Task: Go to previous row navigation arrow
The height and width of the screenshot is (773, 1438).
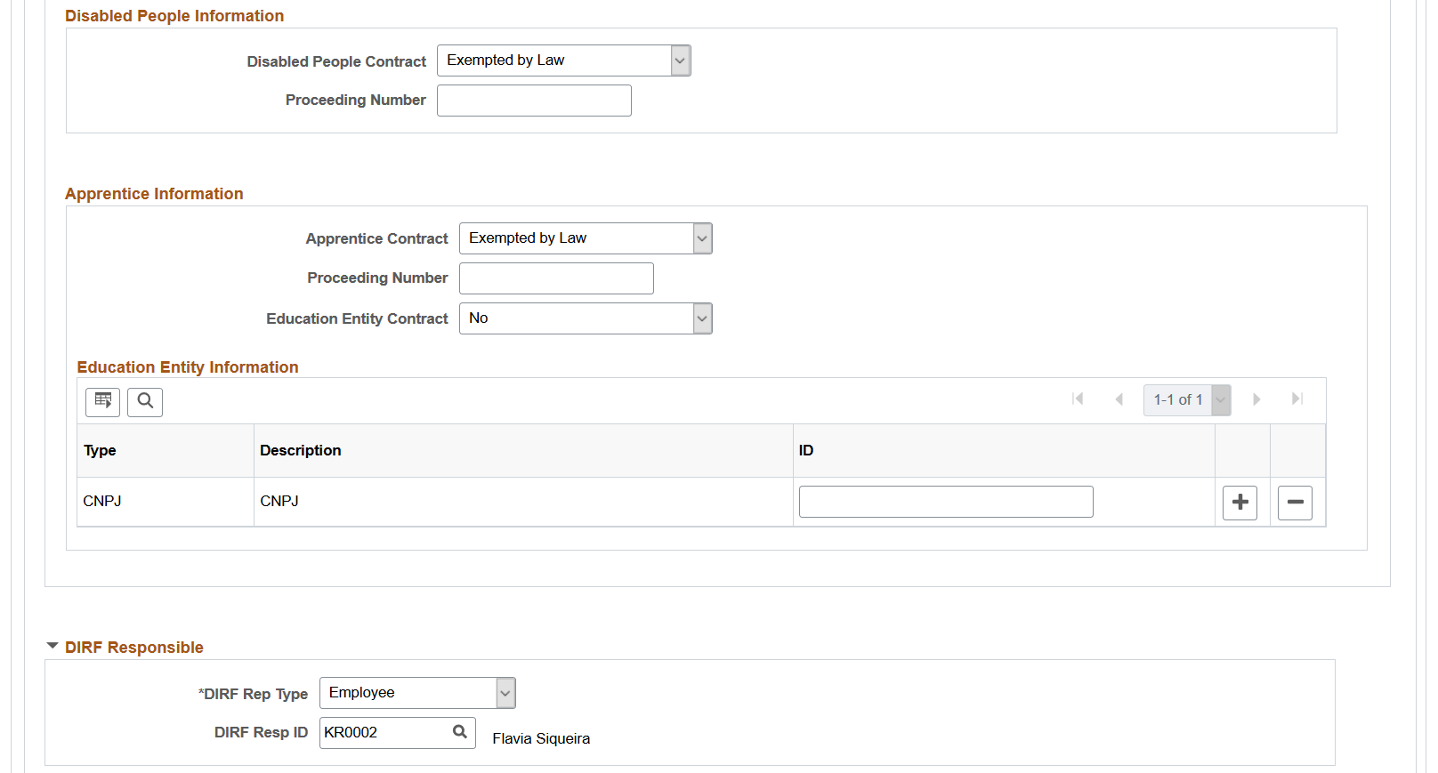Action: point(1119,399)
